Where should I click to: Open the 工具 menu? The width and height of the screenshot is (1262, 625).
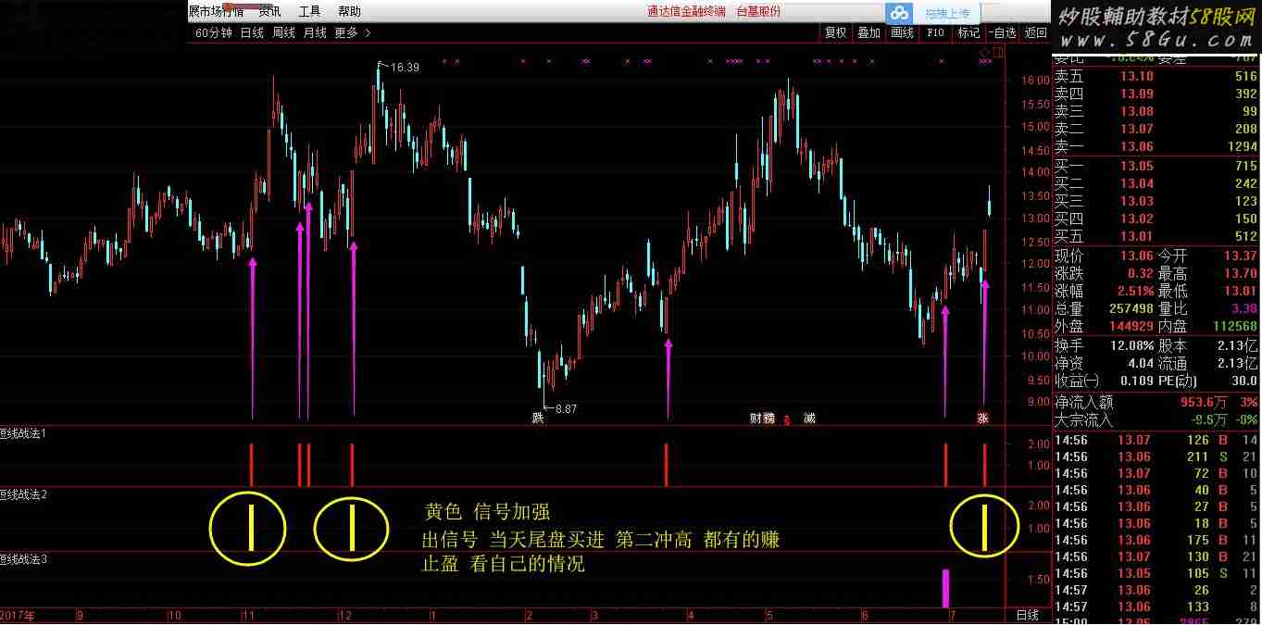point(309,12)
